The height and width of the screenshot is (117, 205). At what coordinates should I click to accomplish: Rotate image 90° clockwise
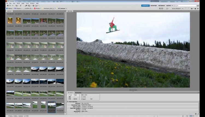pos(188,8)
